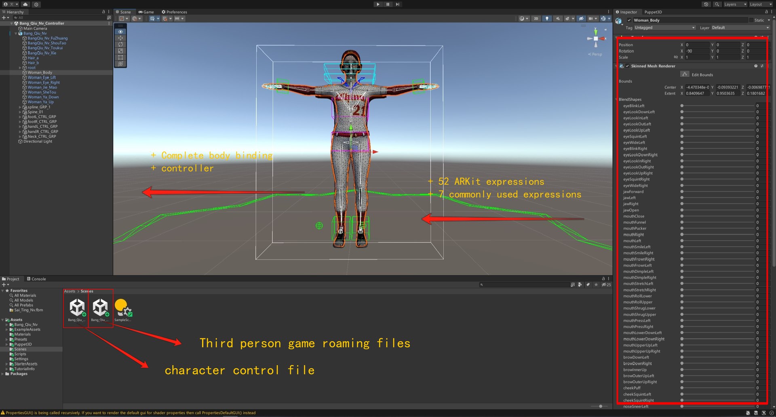Click the Hierarchy search field
The width and height of the screenshot is (776, 417).
pos(59,18)
